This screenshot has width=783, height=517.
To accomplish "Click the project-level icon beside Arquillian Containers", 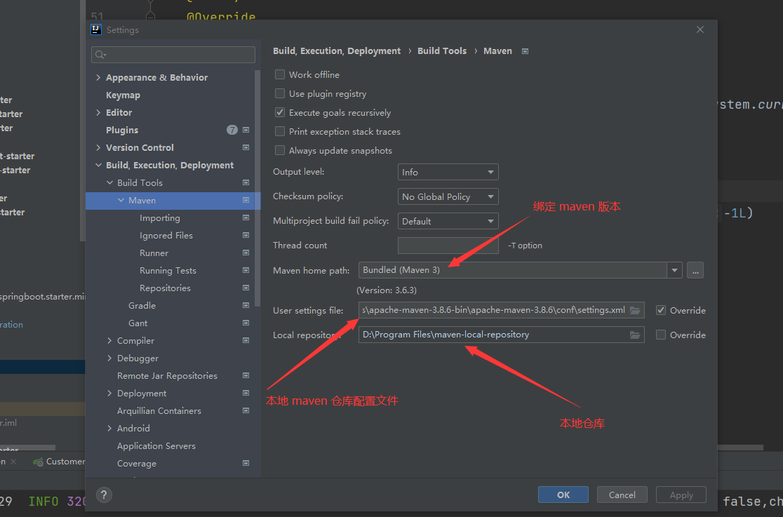I will (x=246, y=410).
